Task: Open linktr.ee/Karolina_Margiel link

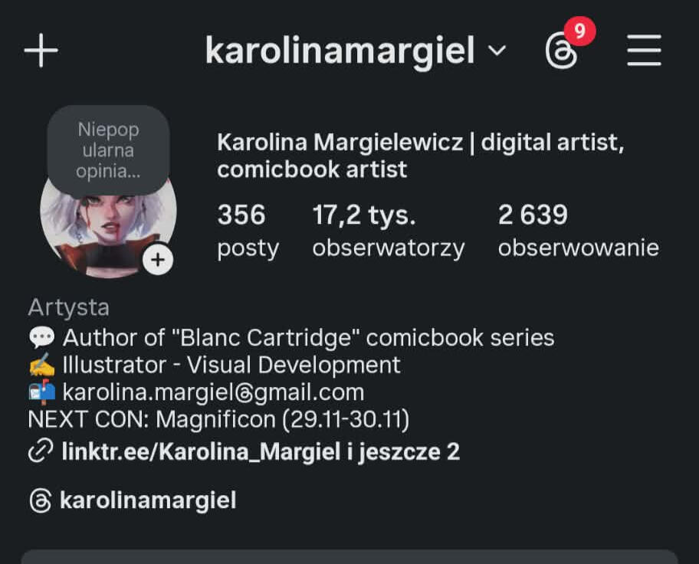Action: [201, 451]
